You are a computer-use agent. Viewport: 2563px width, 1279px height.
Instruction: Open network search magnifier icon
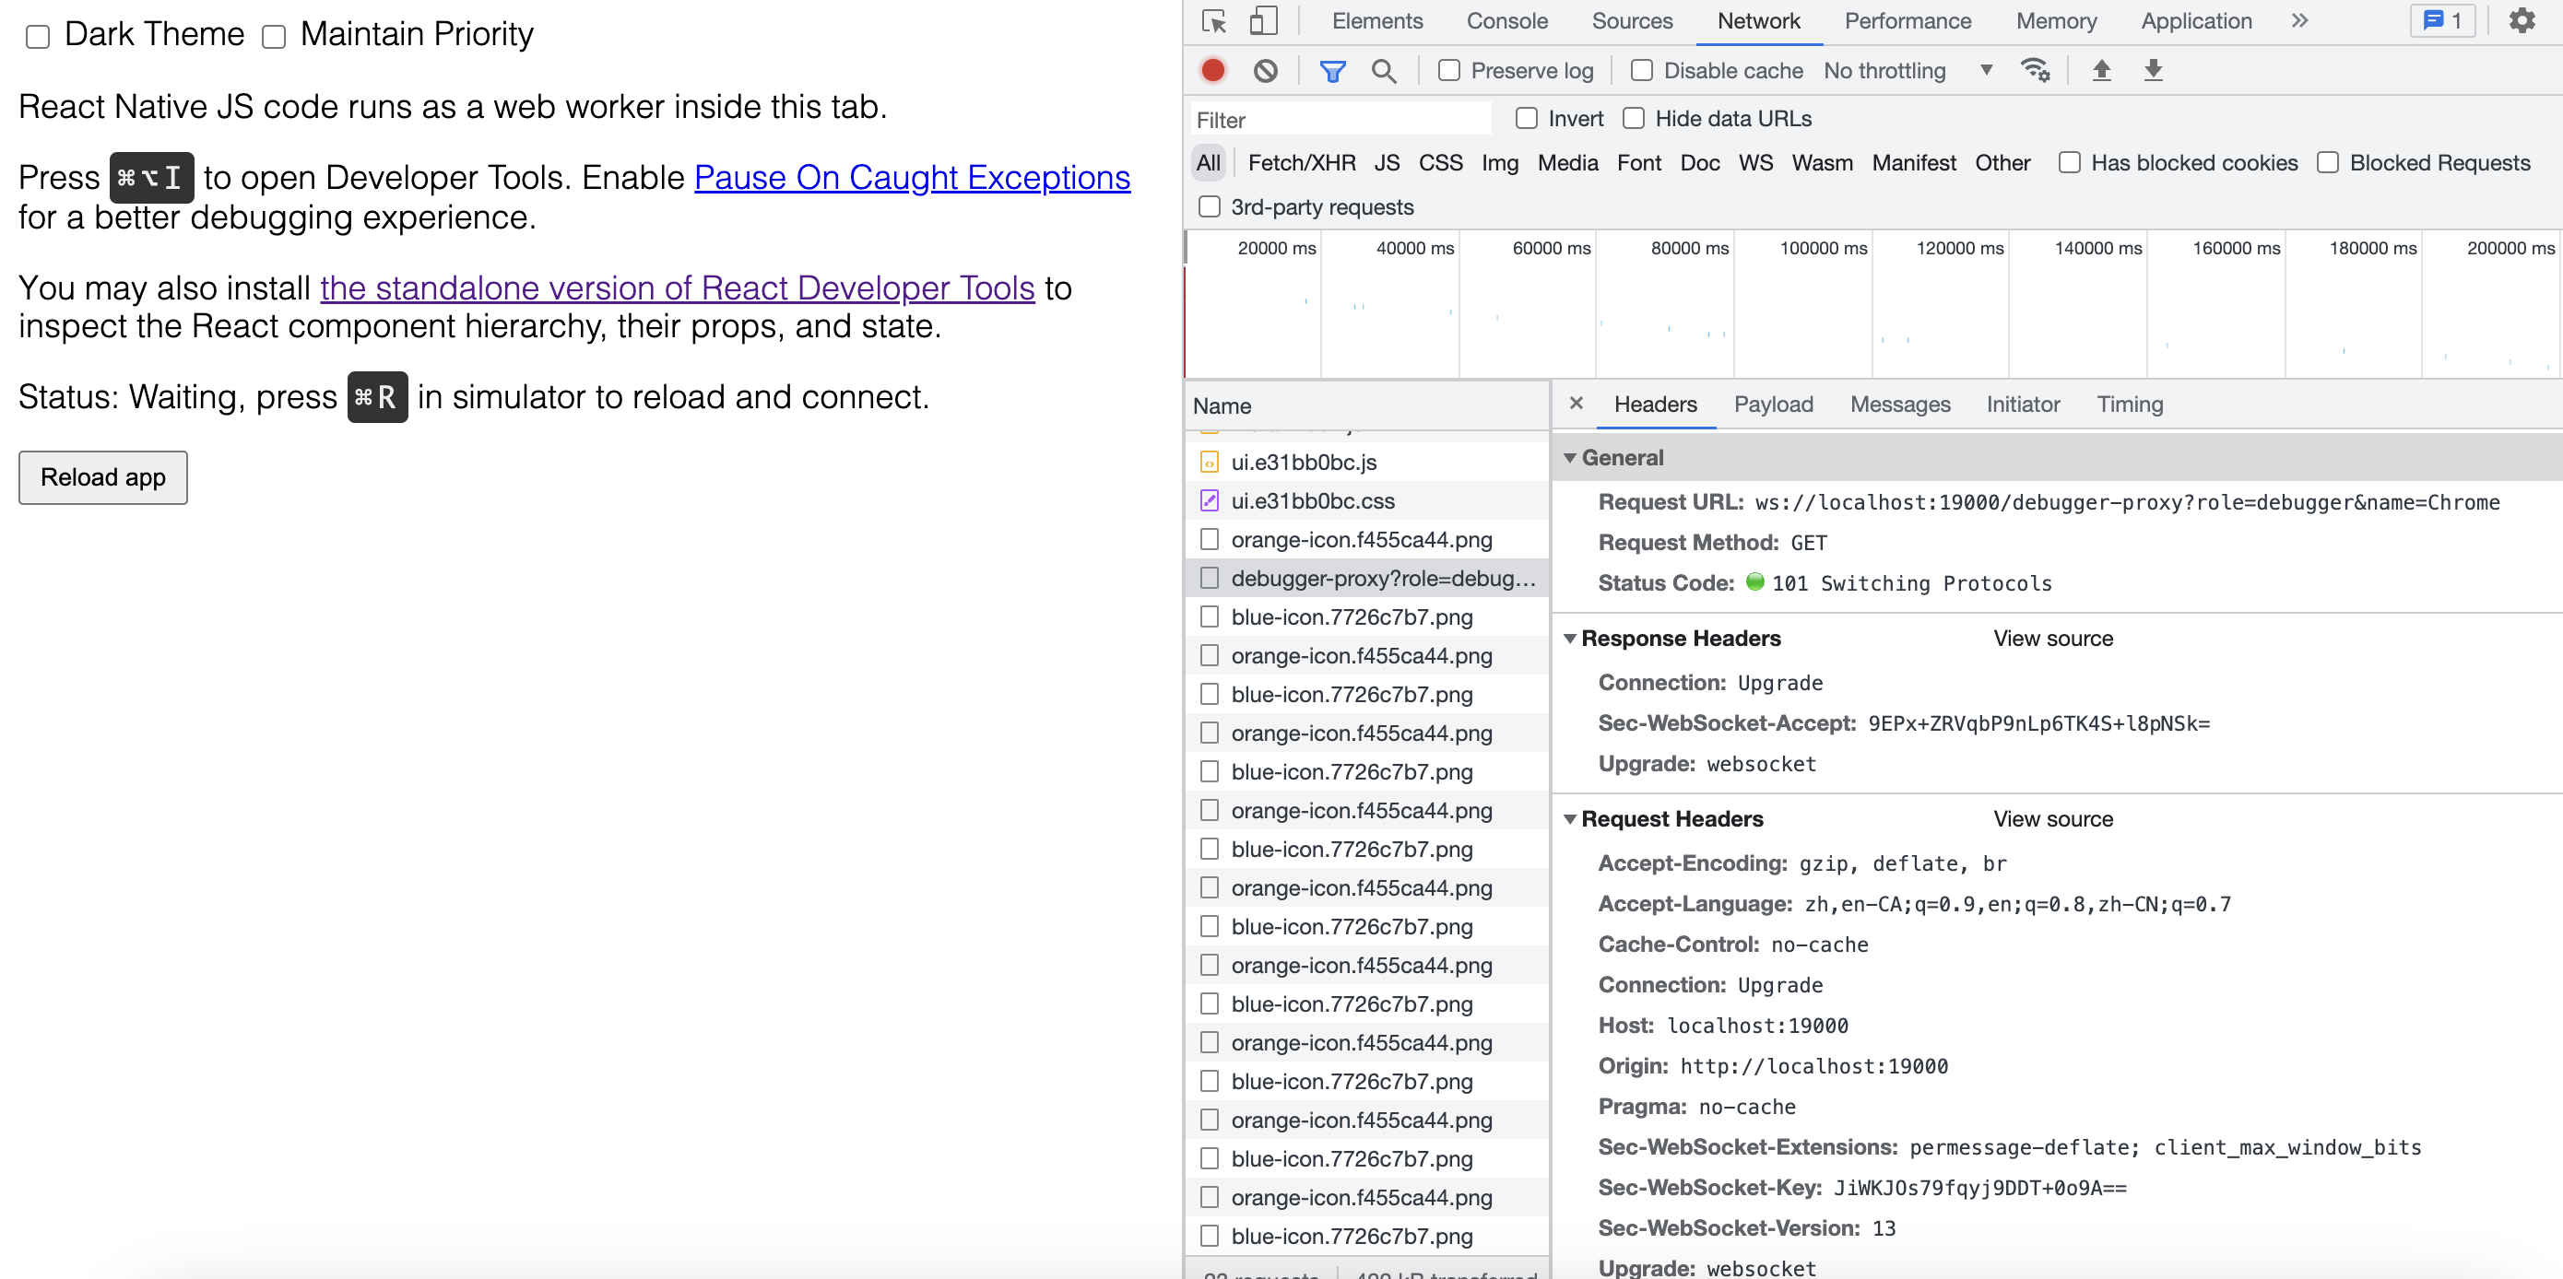[x=1383, y=71]
